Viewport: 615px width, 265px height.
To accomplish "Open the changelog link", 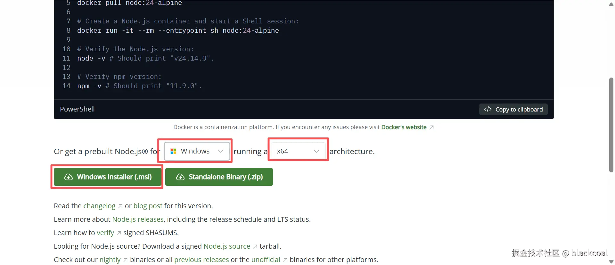I will coord(99,206).
